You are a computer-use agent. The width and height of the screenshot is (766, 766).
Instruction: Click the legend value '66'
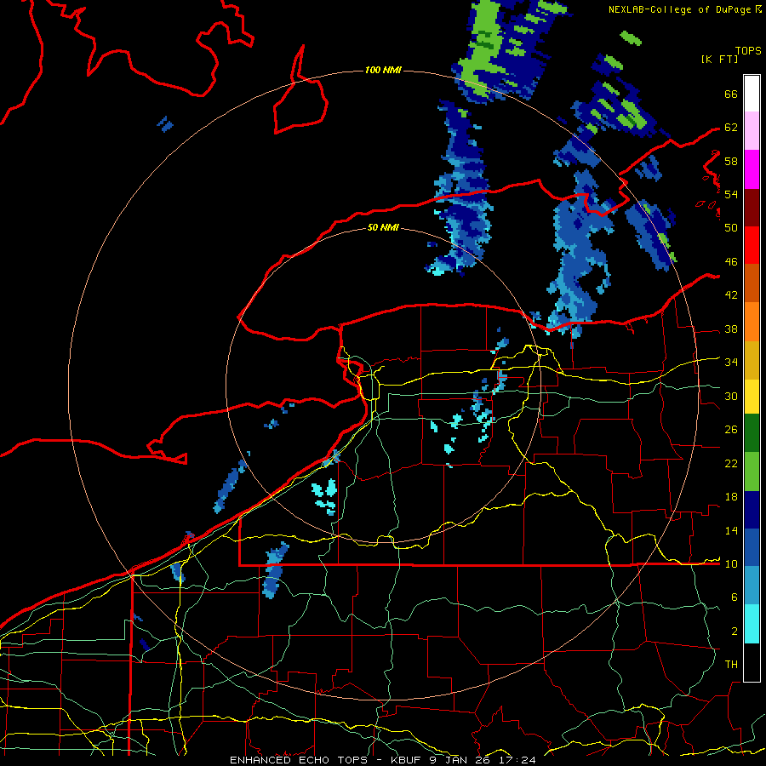click(x=731, y=94)
